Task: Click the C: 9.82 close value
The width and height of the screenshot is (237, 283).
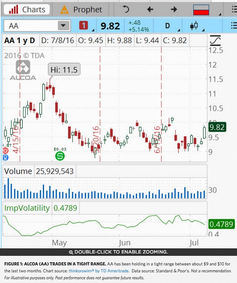Action: point(175,40)
